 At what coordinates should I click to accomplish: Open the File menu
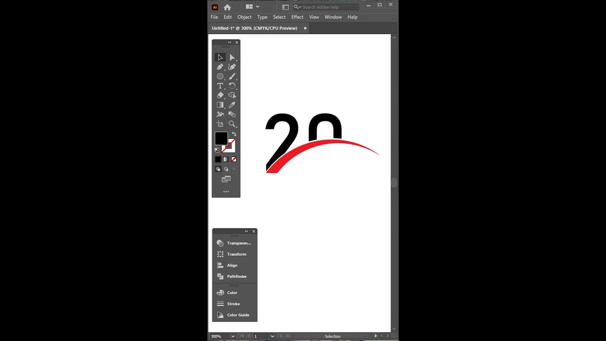click(214, 17)
